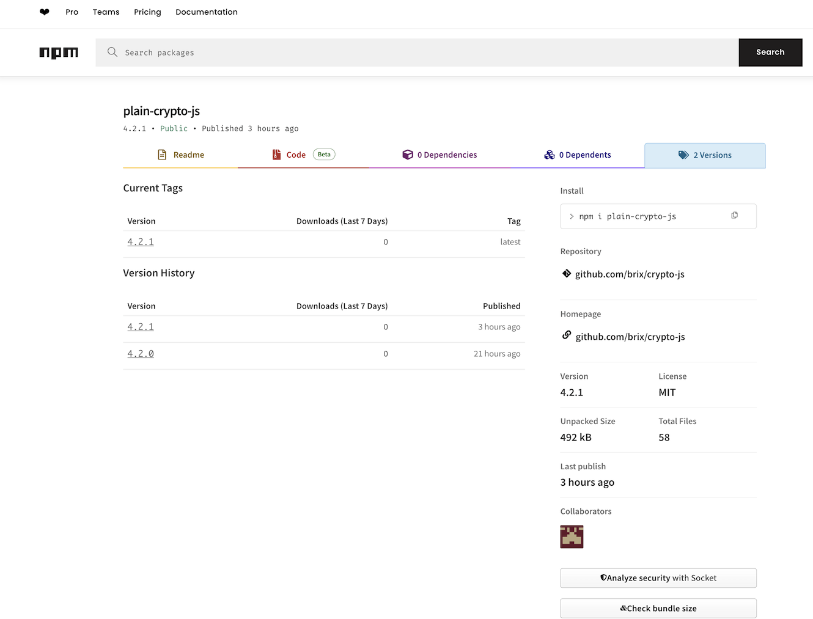Open version 4.2.0 in Version History

coord(141,354)
